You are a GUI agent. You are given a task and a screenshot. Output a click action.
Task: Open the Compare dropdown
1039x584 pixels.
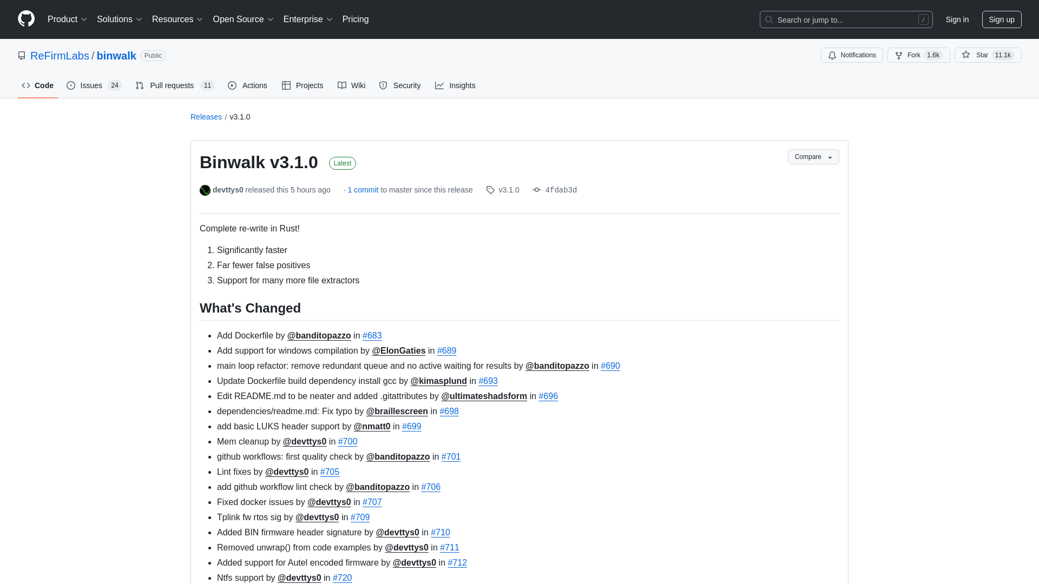click(813, 157)
